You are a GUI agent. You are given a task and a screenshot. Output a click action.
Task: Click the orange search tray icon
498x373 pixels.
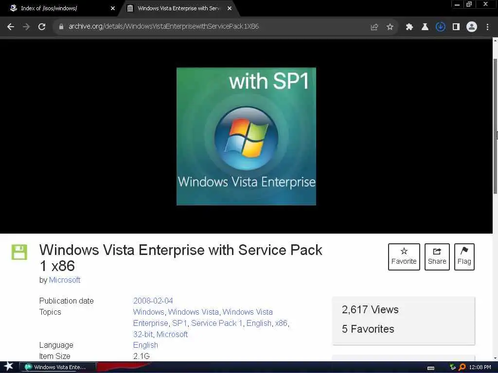tap(462, 367)
